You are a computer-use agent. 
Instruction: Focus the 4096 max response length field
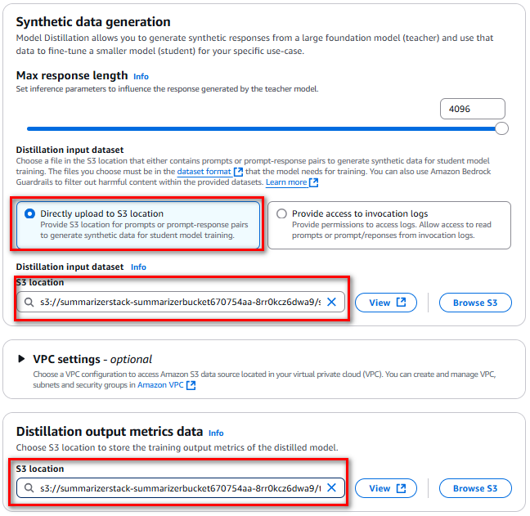click(x=473, y=109)
